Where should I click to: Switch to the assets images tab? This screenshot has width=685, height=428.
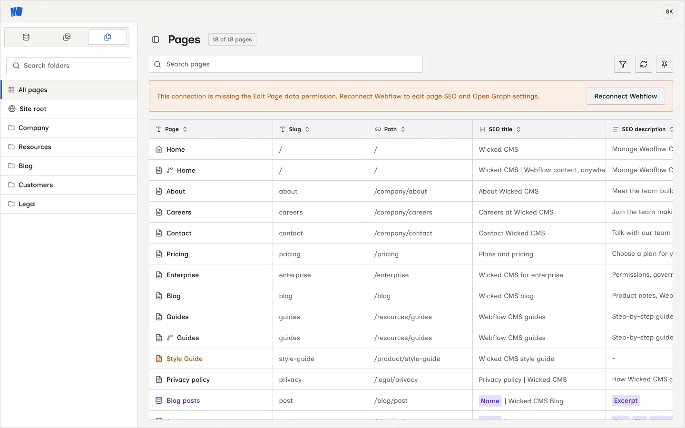point(67,37)
